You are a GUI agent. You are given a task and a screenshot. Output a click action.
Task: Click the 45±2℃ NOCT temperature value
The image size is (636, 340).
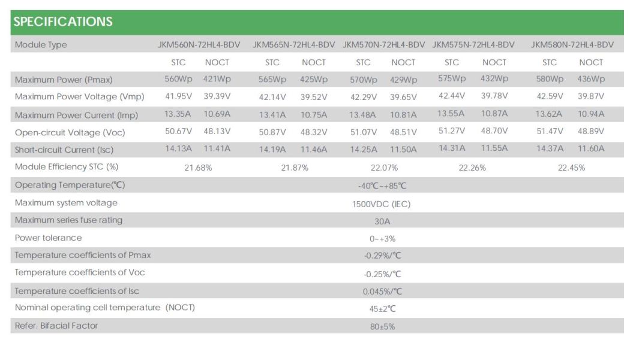pos(383,309)
